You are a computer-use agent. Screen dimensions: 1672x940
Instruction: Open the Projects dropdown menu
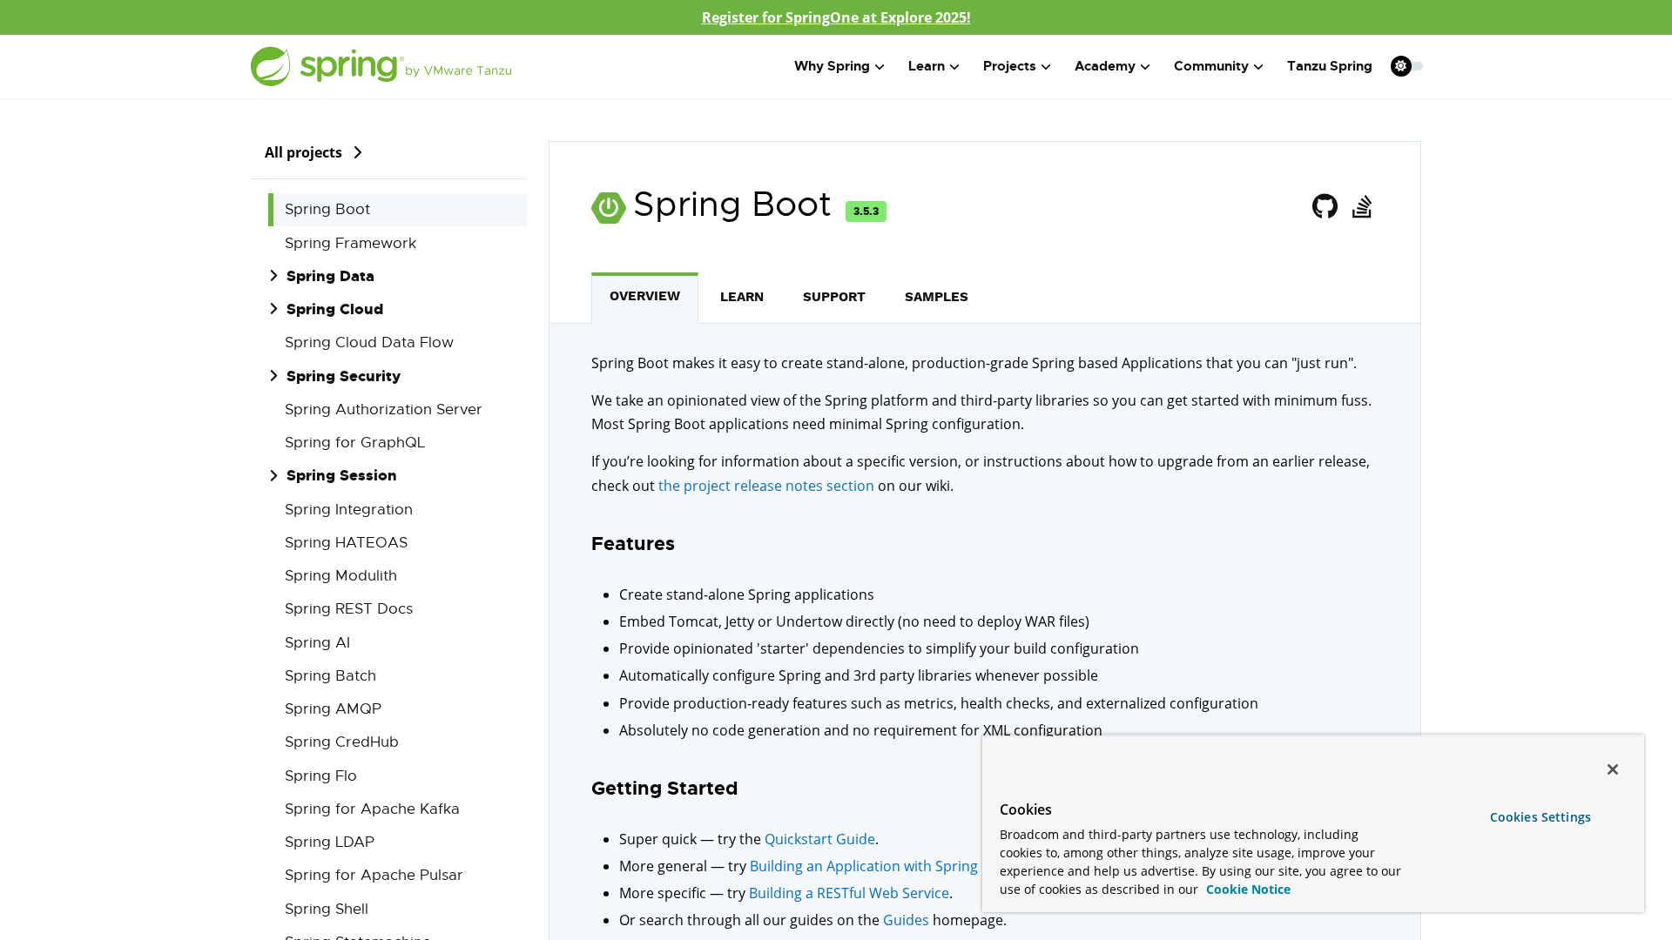point(1016,66)
